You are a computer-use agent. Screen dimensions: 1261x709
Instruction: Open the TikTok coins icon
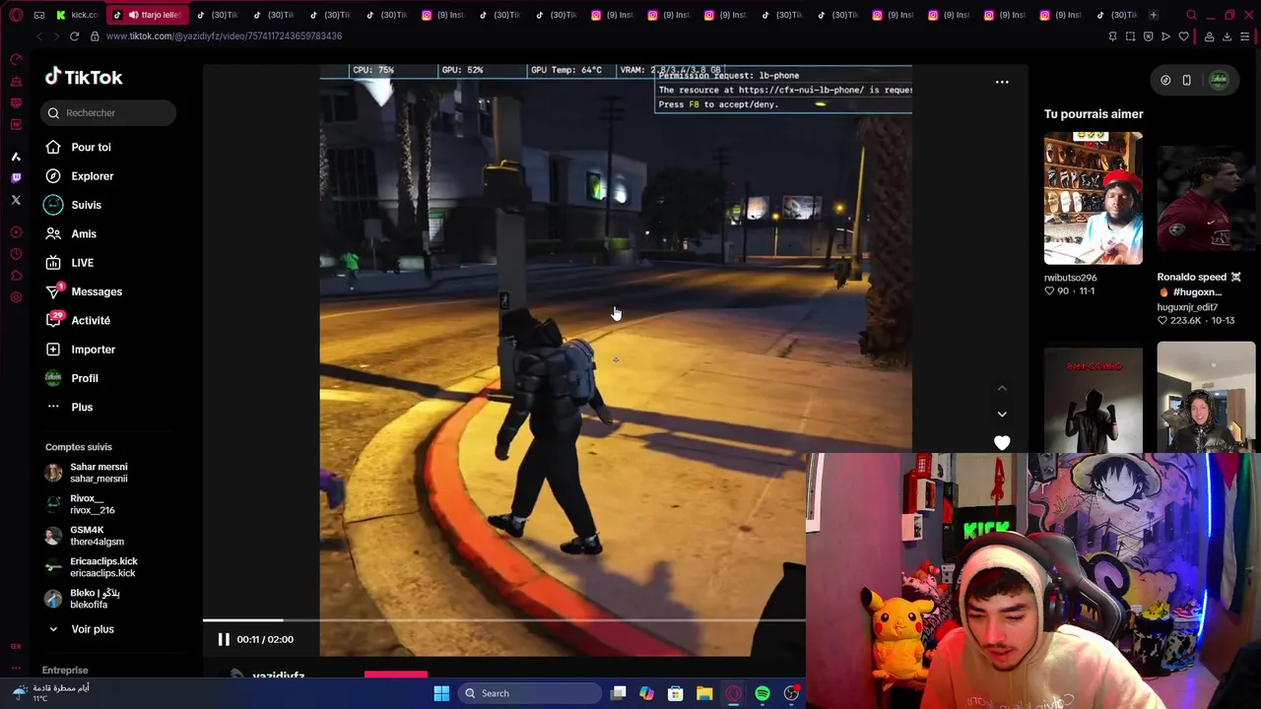[x=1165, y=81]
